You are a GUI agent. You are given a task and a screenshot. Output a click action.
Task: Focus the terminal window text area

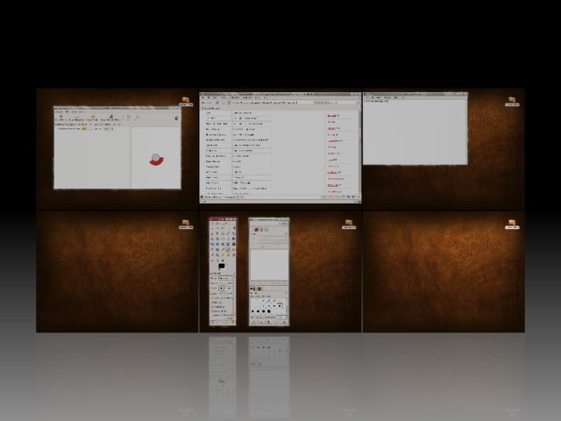coord(415,133)
